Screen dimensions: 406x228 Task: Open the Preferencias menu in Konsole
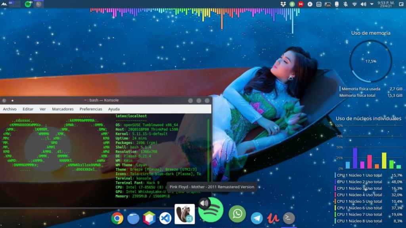tap(91, 109)
